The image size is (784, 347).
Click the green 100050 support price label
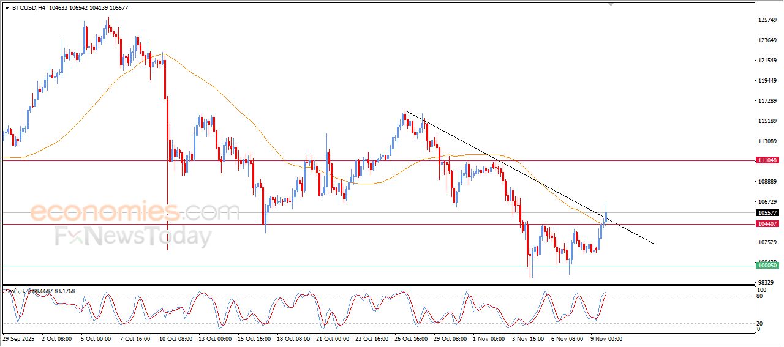pyautogui.click(x=767, y=266)
